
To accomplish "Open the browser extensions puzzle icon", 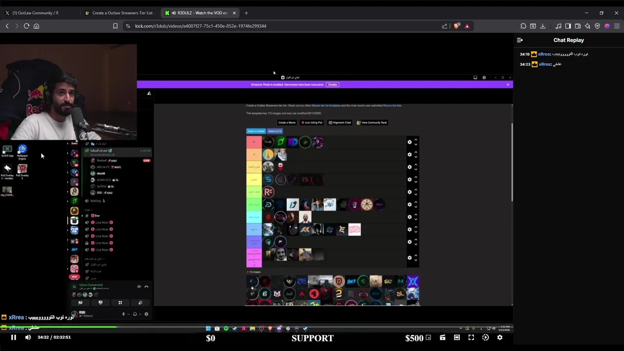I will click(523, 26).
